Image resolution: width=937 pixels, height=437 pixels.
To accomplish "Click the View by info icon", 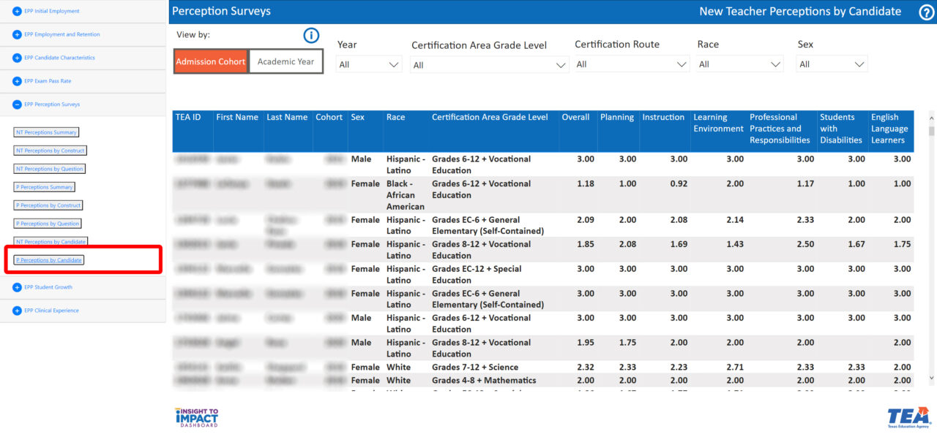I will (x=311, y=35).
